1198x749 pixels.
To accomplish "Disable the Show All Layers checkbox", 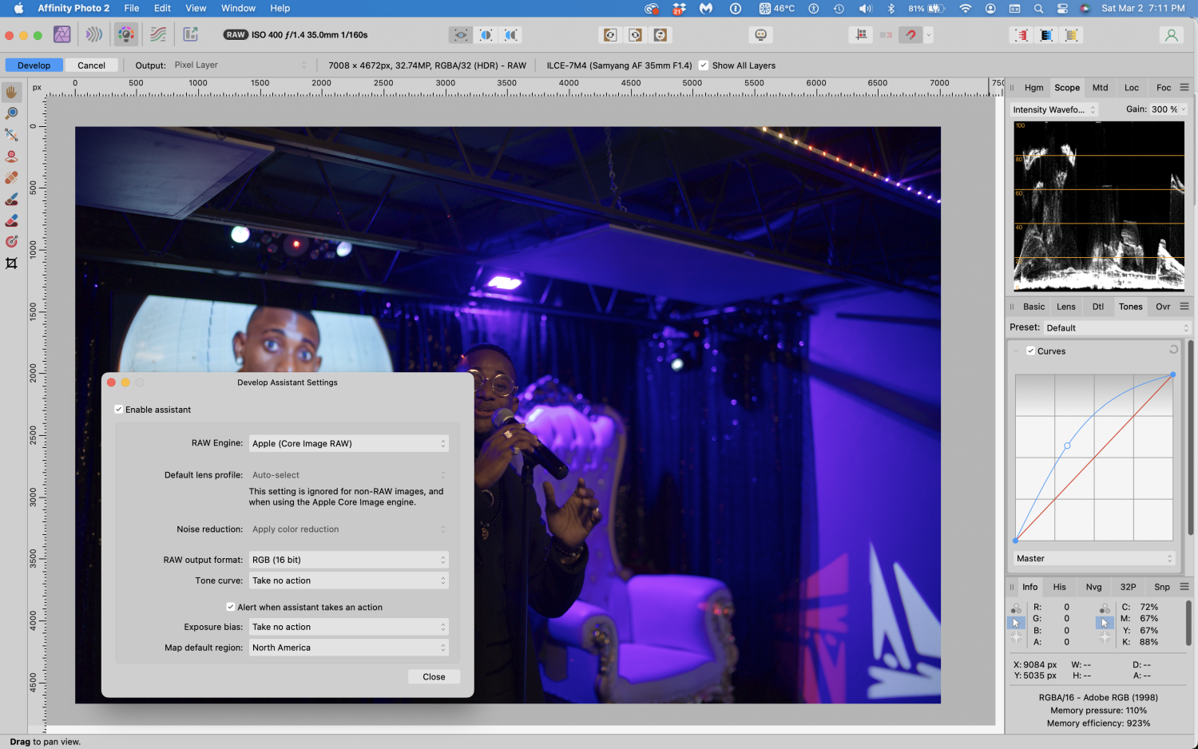I will pos(703,65).
